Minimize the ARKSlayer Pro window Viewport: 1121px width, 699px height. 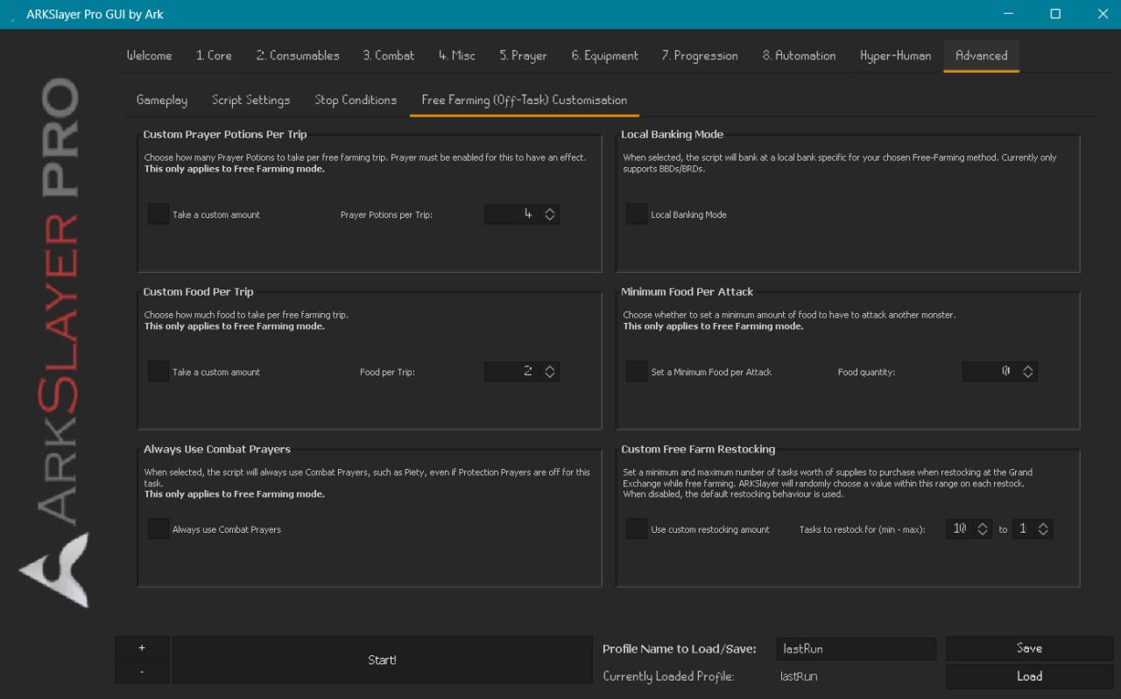coord(1008,14)
